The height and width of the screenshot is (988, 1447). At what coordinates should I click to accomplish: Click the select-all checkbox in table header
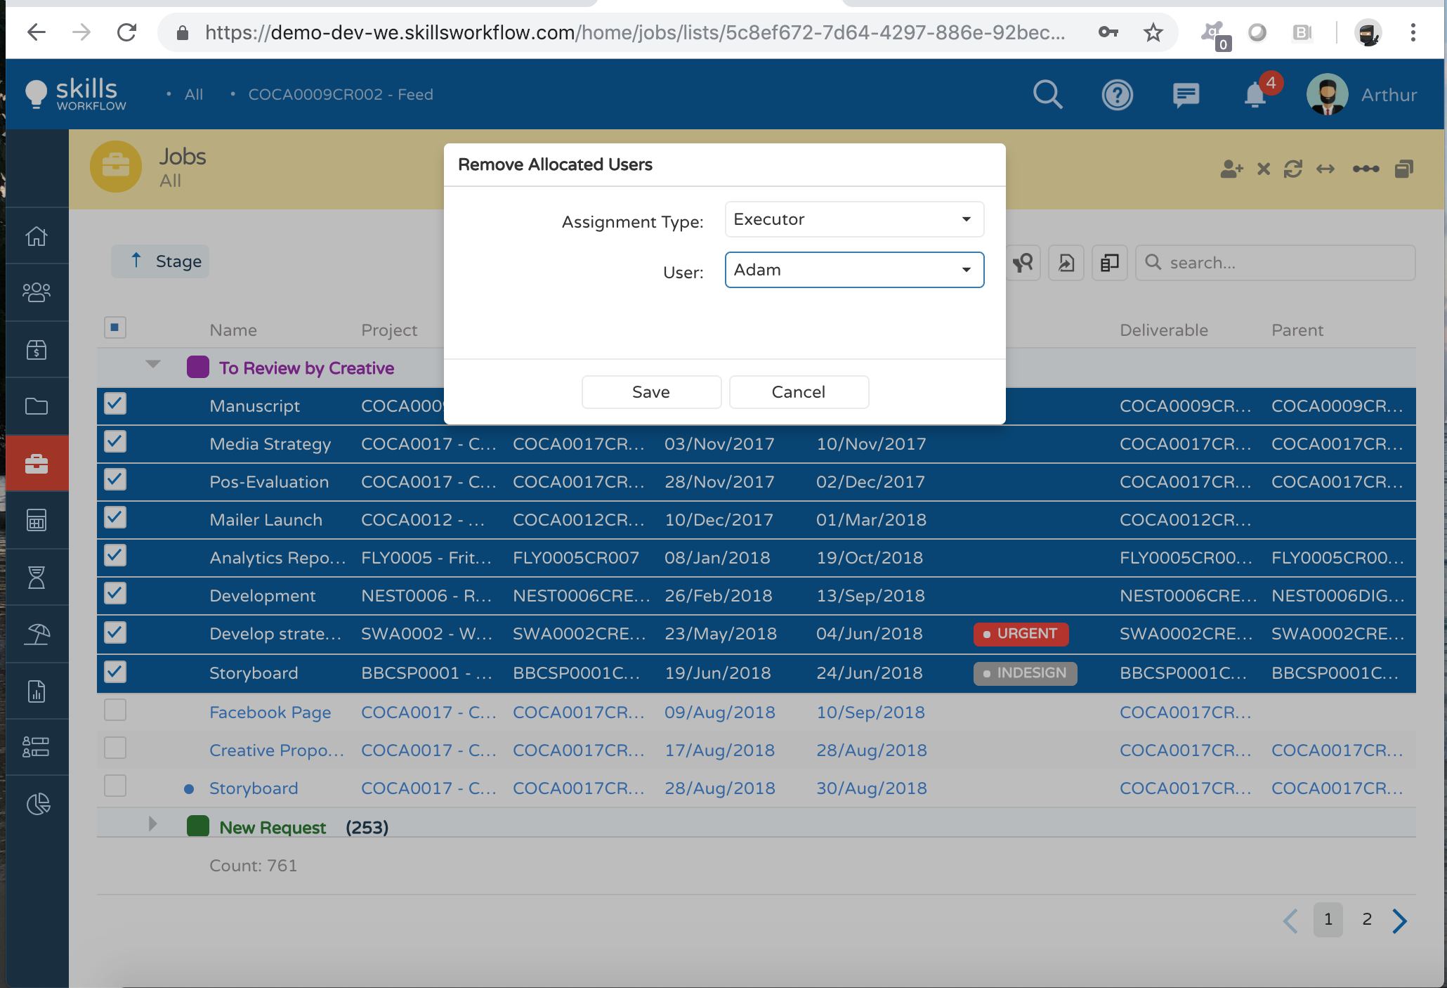click(114, 327)
